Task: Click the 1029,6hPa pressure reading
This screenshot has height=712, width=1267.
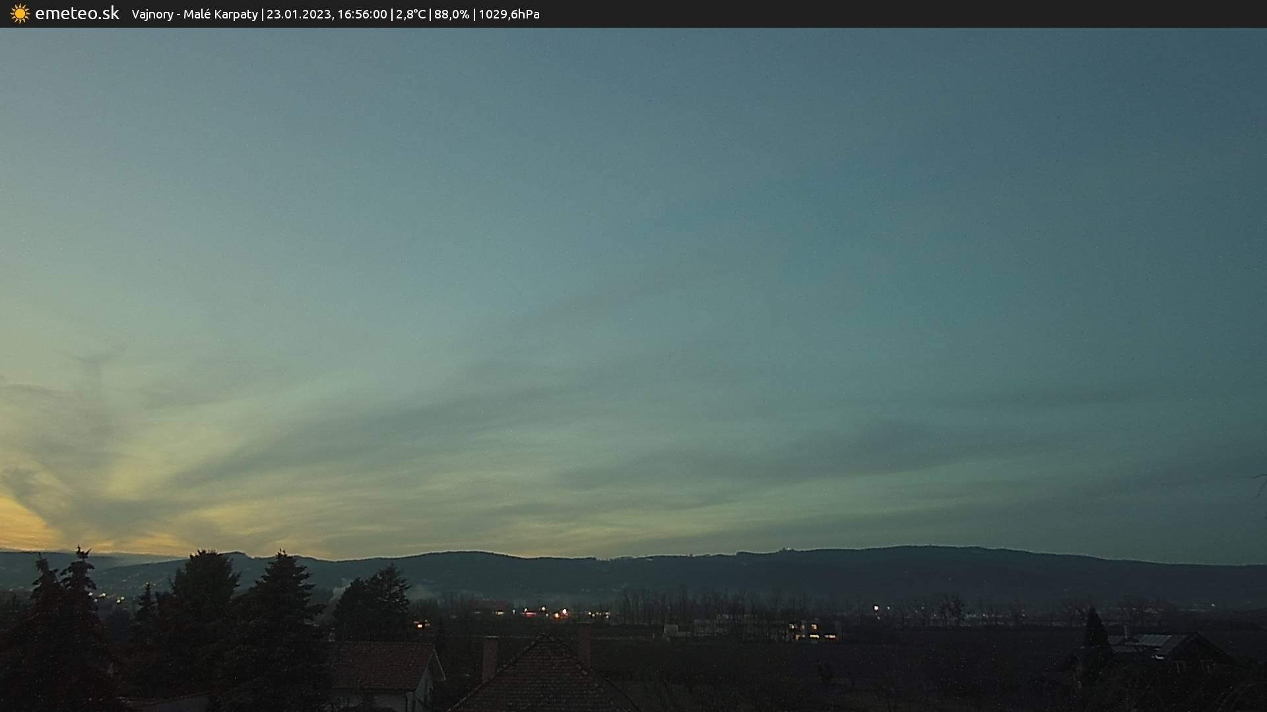Action: [509, 14]
